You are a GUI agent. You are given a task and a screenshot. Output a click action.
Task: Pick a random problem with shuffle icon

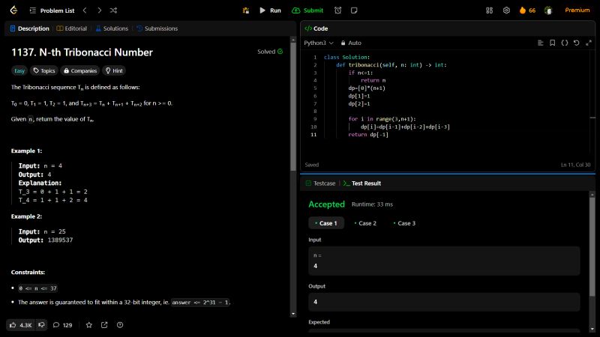pyautogui.click(x=112, y=10)
